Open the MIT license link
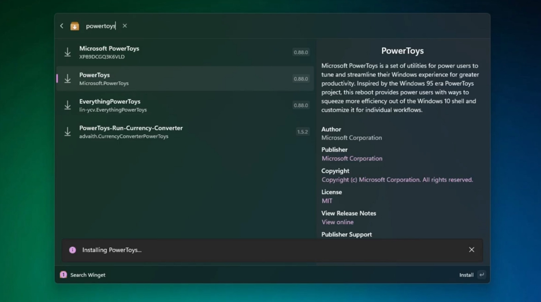Viewport: 541px width, 302px height. (x=327, y=201)
